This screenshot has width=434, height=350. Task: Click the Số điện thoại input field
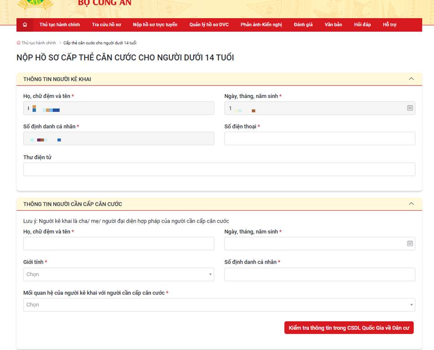pos(320,138)
